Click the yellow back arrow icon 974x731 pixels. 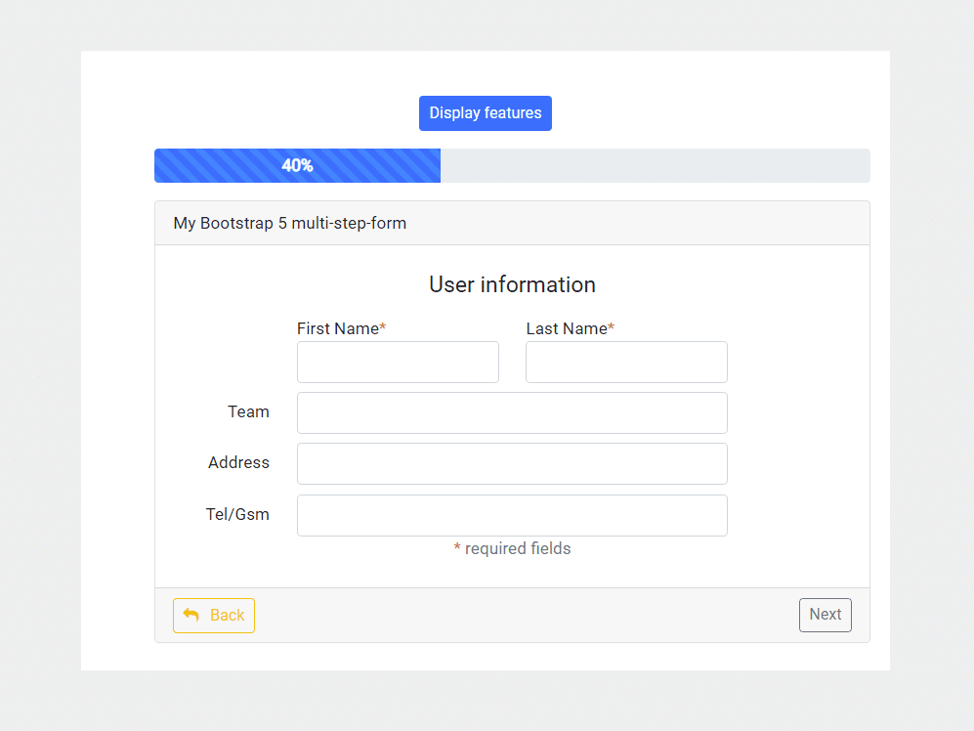[x=191, y=615]
